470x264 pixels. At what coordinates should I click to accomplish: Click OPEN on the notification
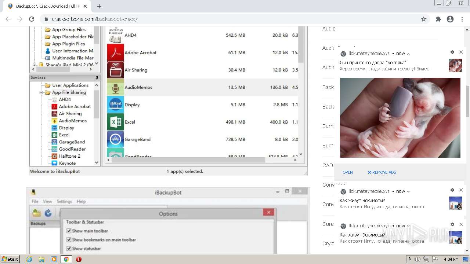347,172
